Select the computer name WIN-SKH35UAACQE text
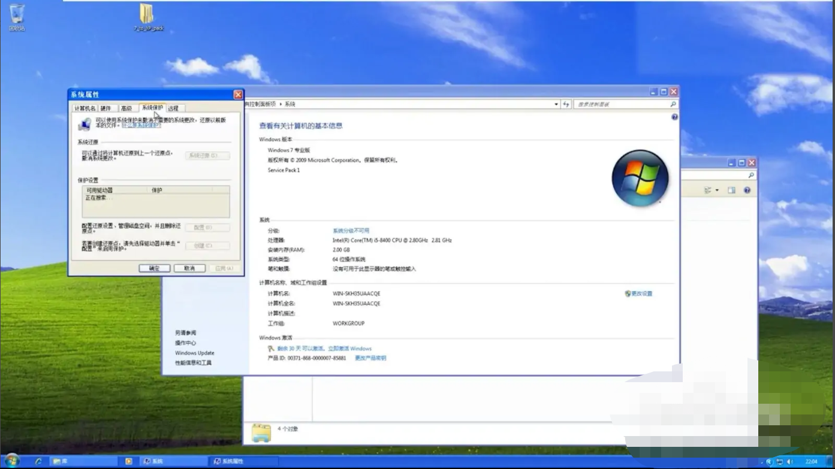This screenshot has height=469, width=835. click(357, 293)
